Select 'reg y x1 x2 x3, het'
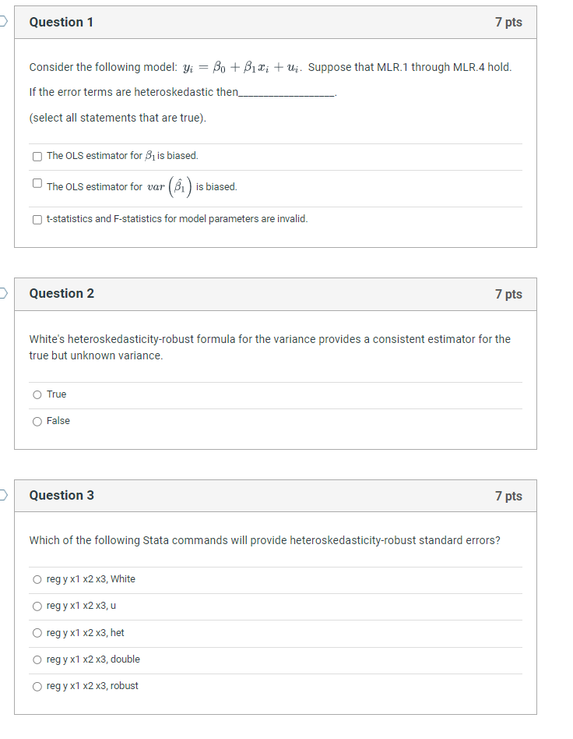The width and height of the screenshot is (573, 739). [37, 633]
